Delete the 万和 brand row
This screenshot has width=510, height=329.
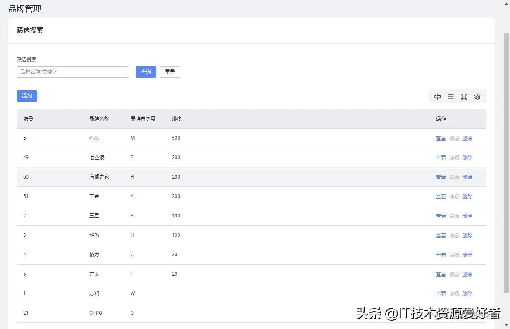point(467,294)
